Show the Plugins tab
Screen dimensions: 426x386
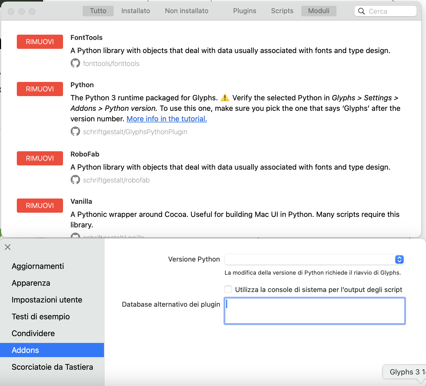click(245, 11)
